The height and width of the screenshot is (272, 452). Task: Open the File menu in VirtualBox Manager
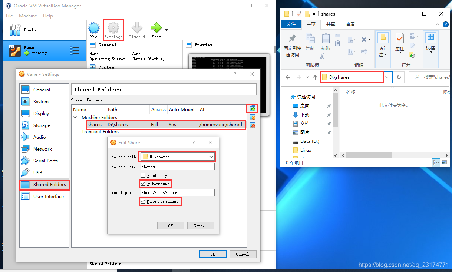[10, 16]
